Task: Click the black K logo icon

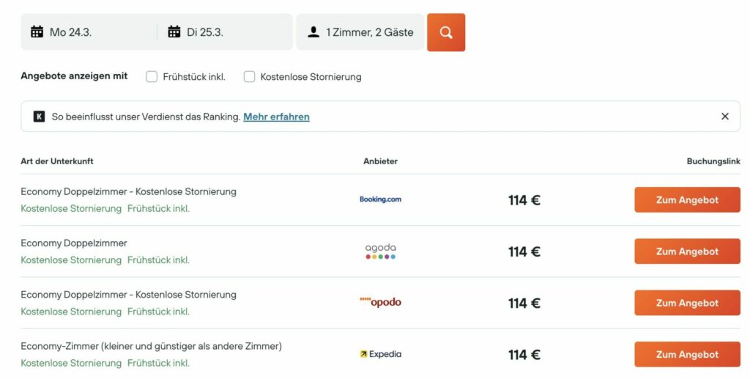Action: click(39, 117)
